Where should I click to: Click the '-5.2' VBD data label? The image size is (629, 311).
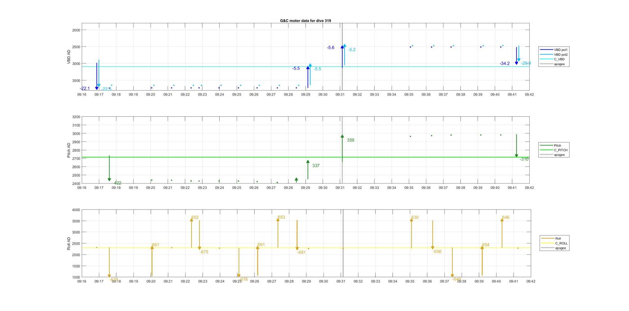coord(351,49)
